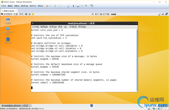Click the line kernel.msgmnb = 65536
The width and height of the screenshot is (169, 110).
[45, 59]
